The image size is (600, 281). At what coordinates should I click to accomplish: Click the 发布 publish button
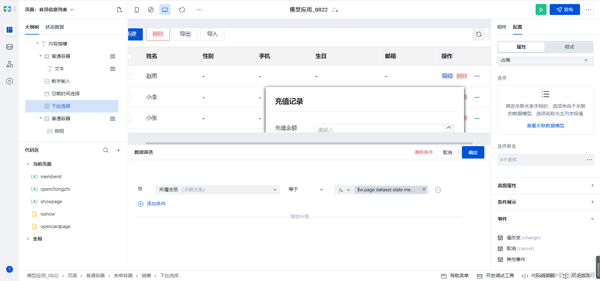(565, 10)
